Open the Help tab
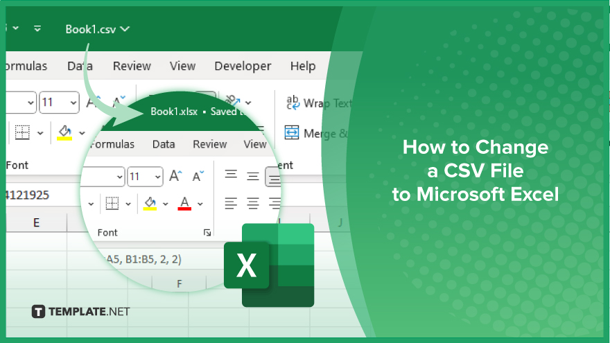 303,66
